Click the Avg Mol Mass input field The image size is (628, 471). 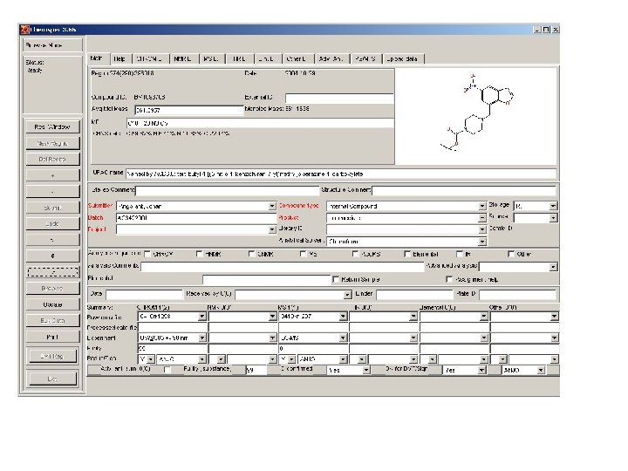click(x=189, y=110)
